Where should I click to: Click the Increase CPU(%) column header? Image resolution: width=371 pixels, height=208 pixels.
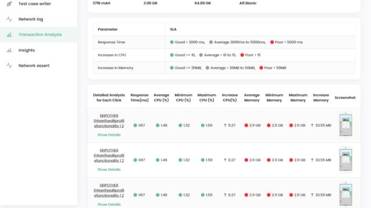[x=230, y=98]
